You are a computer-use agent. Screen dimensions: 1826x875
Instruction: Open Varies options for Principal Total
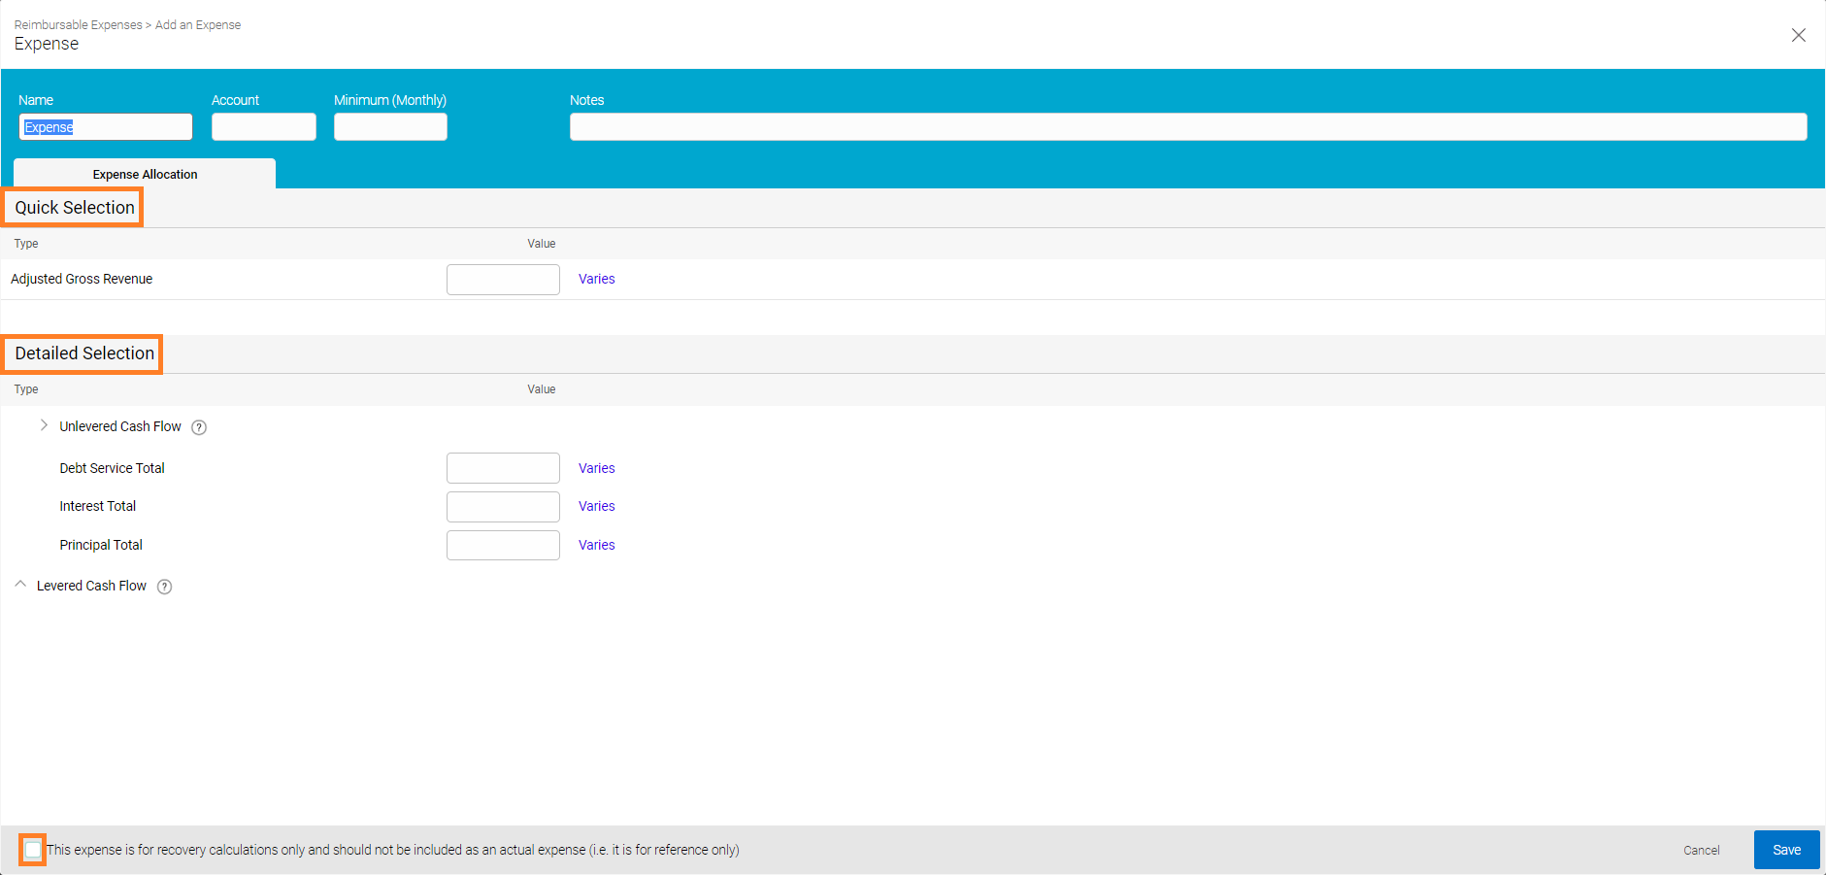point(596,545)
